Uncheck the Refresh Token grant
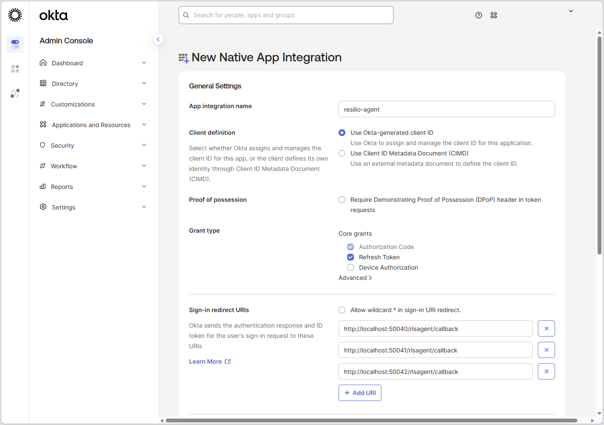 pyautogui.click(x=351, y=257)
